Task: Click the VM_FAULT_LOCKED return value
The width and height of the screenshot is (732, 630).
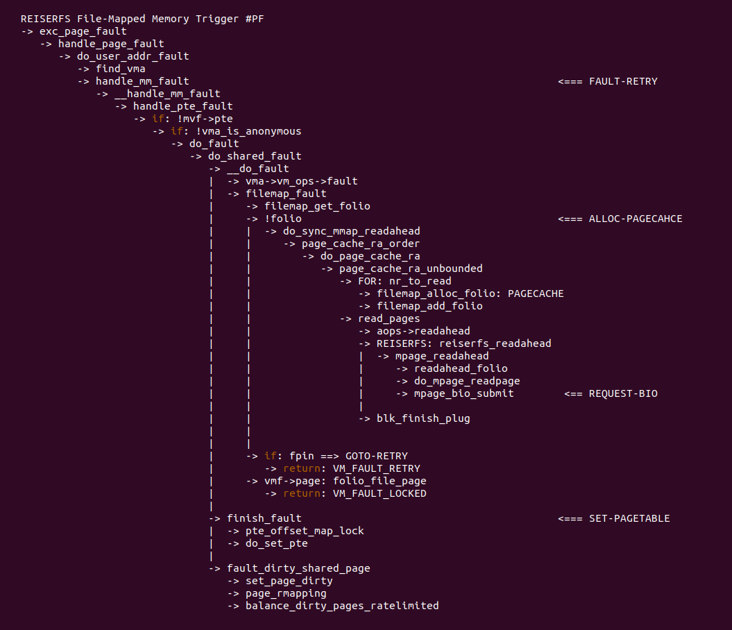Action: tap(380, 493)
